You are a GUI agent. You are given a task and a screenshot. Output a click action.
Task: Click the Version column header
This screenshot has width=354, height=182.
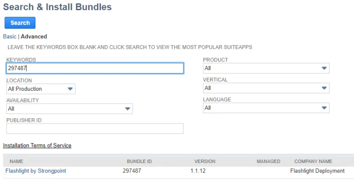pos(205,161)
